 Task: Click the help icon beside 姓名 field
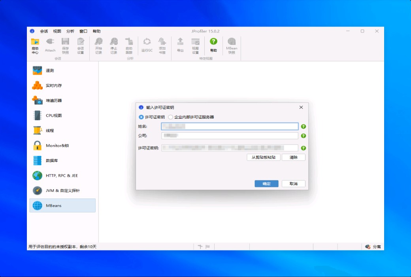click(303, 127)
